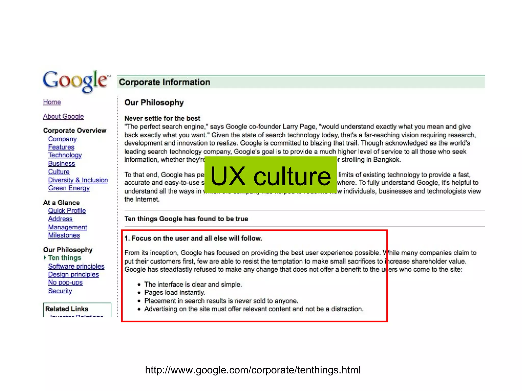Click '1. Focus on the user' heading

click(193, 238)
